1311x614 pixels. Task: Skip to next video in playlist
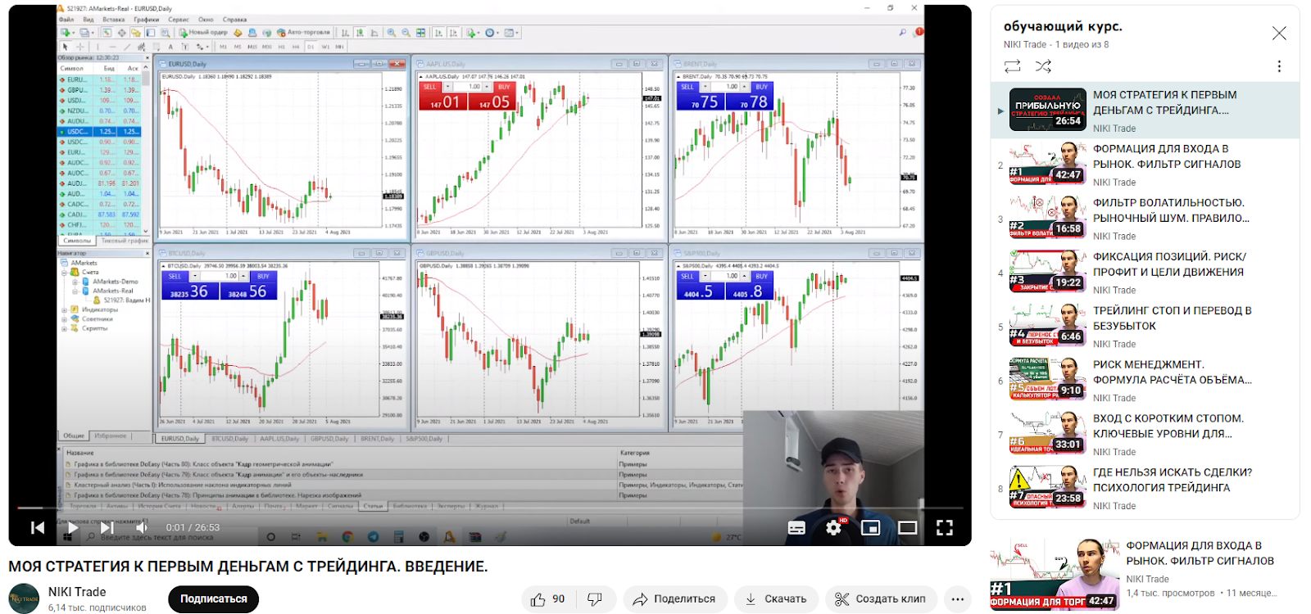(107, 528)
